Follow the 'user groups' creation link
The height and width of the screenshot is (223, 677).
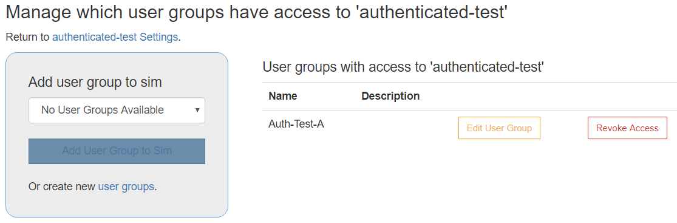pos(126,187)
